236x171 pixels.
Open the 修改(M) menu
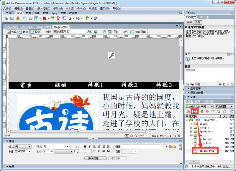click(58, 9)
